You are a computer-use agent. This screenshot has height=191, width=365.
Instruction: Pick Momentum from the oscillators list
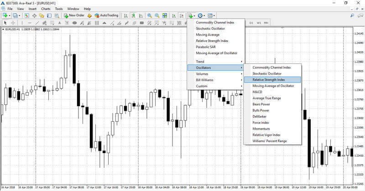click(272, 129)
